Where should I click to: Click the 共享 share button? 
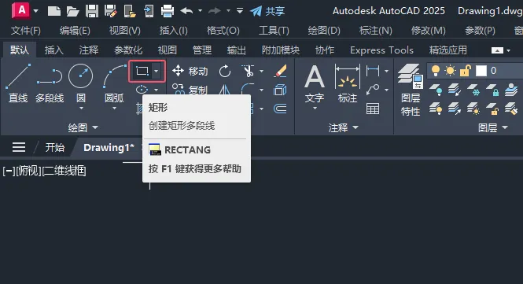[267, 11]
